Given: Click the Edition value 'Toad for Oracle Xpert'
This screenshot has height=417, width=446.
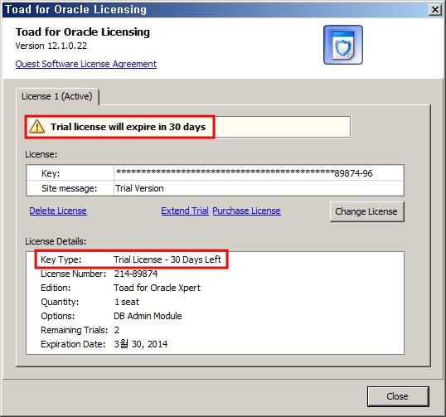Looking at the screenshot, I should click(x=157, y=288).
